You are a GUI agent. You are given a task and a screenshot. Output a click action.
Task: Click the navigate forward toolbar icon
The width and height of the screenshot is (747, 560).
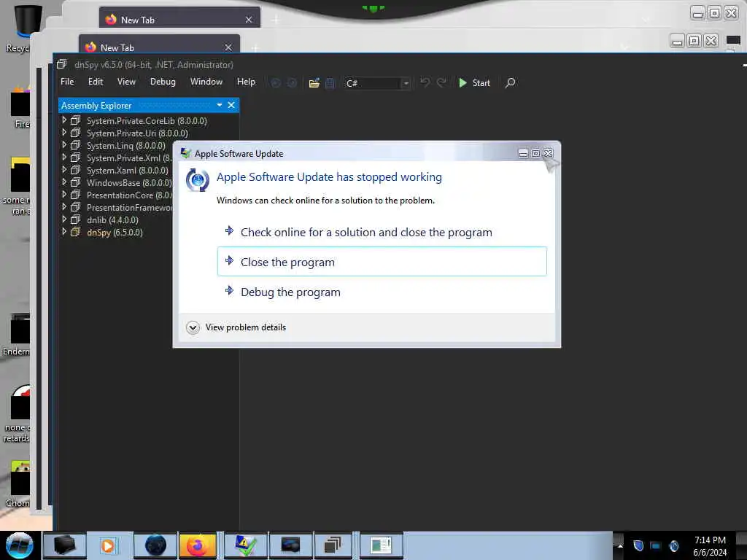[x=292, y=83]
